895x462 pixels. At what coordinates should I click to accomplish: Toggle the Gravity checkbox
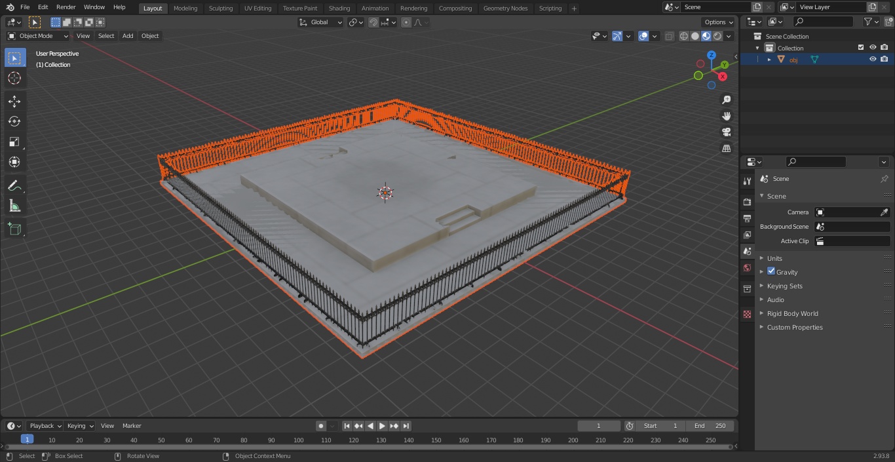771,271
